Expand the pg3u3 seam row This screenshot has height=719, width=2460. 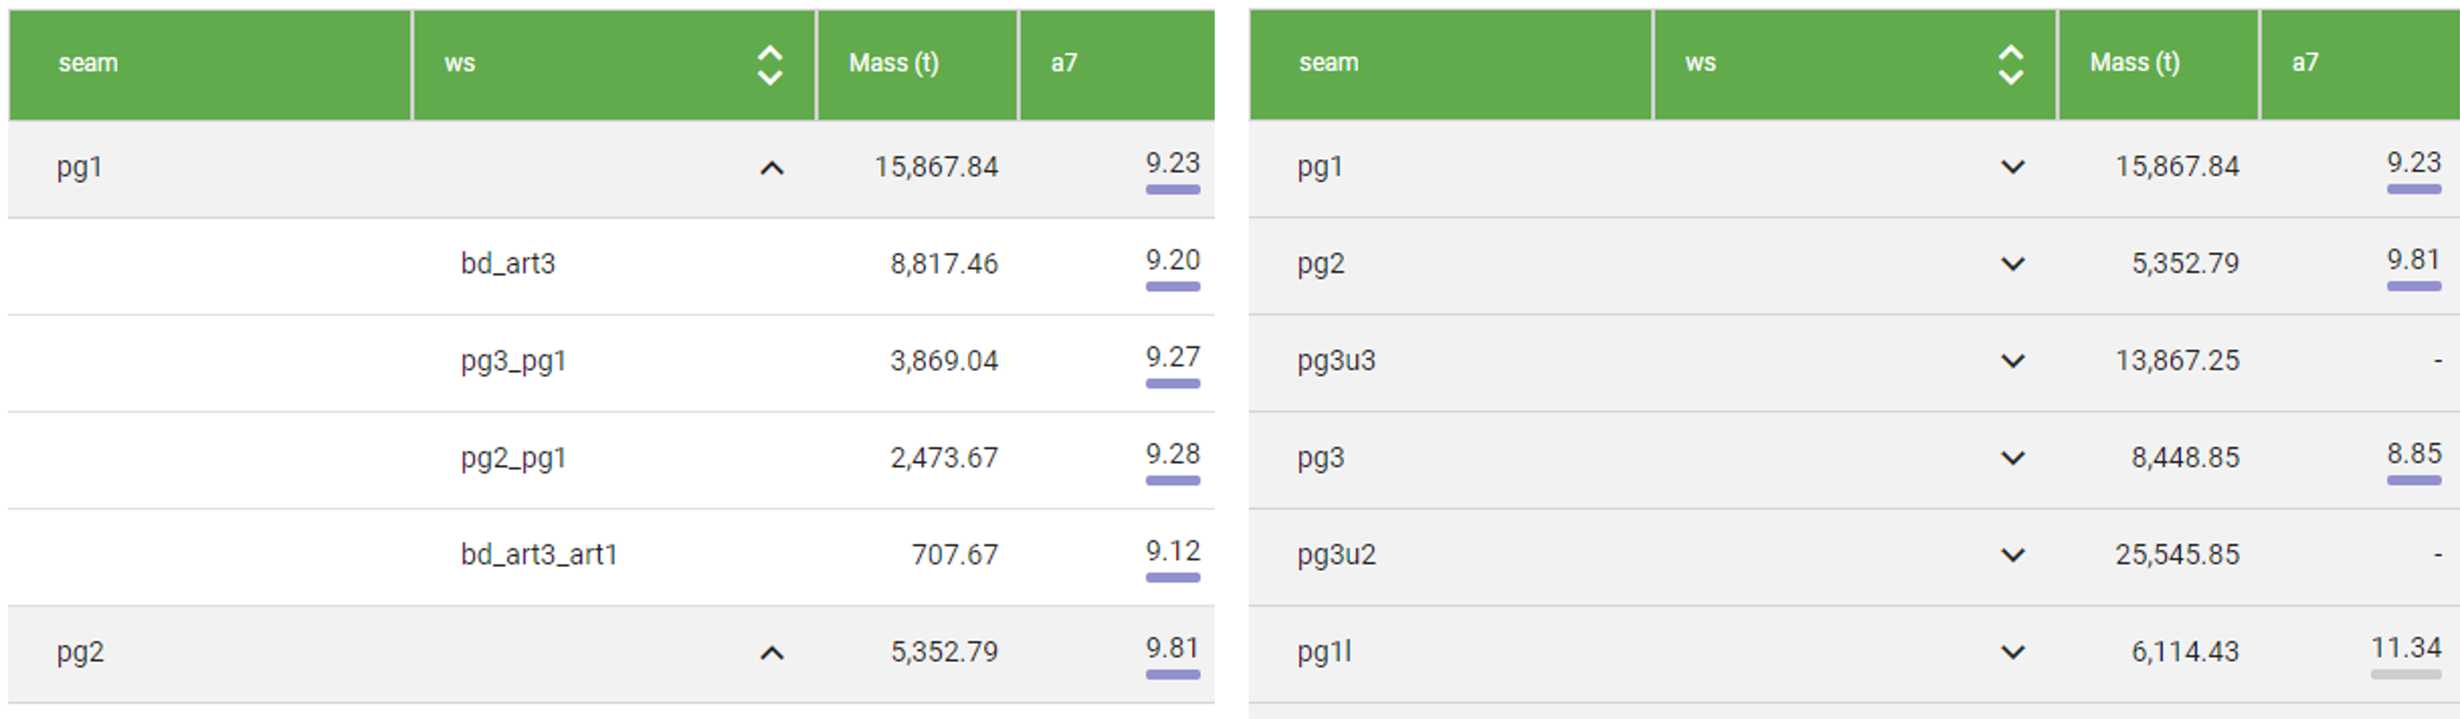pos(2012,362)
